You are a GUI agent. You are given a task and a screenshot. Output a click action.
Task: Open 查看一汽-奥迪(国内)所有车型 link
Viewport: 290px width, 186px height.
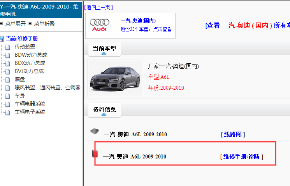248,26
